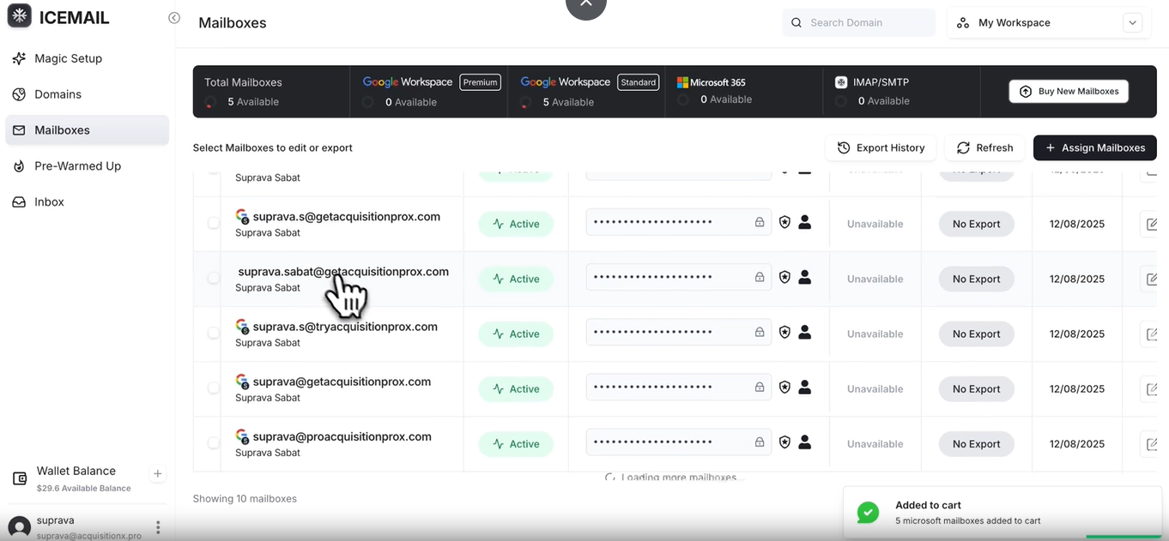Open edit icon for suprava.s@tryacquisitionprox.com row
1169x541 pixels.
click(x=1152, y=334)
